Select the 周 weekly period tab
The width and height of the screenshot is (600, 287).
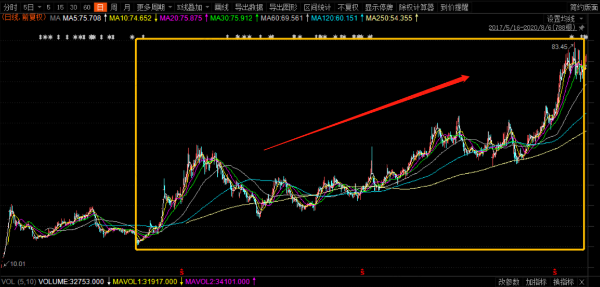click(x=114, y=7)
